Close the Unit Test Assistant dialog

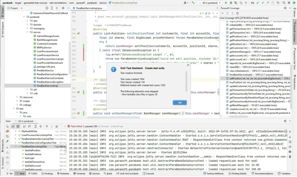[x=188, y=65]
